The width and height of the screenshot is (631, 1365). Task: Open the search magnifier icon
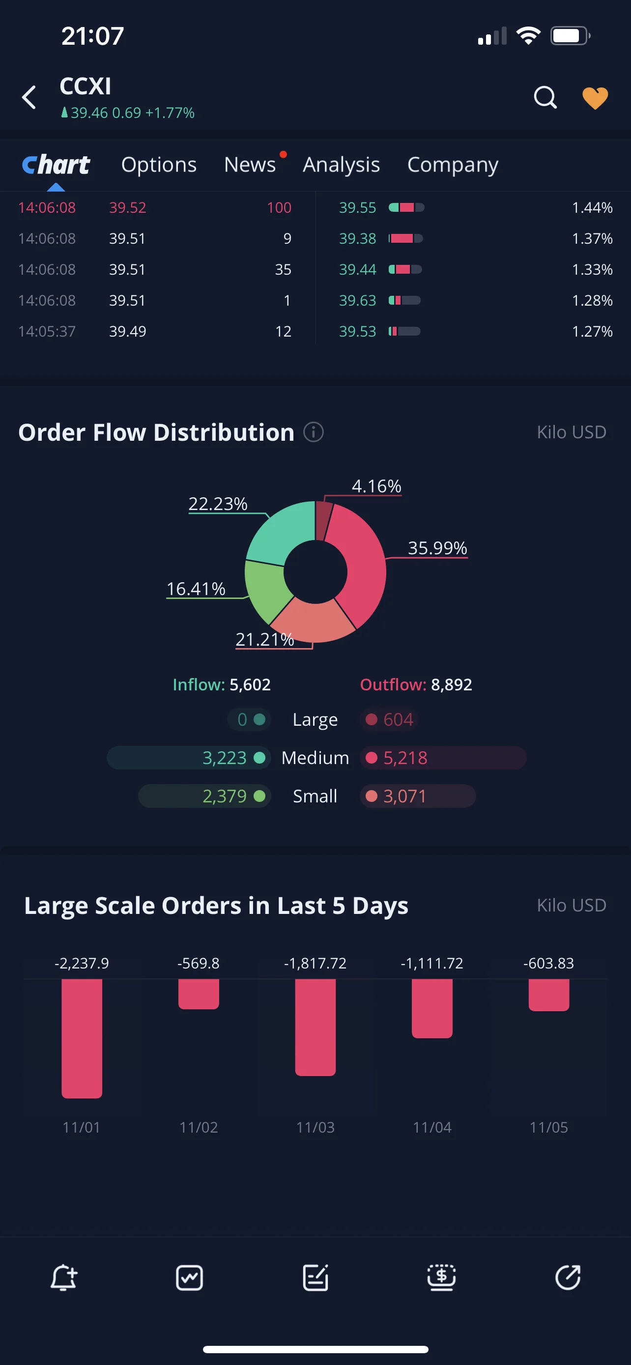[x=545, y=97]
